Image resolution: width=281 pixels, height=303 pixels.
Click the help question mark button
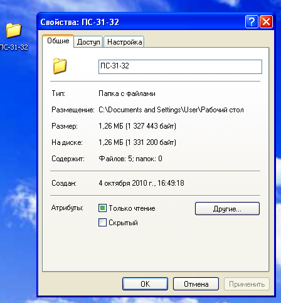coord(252,21)
